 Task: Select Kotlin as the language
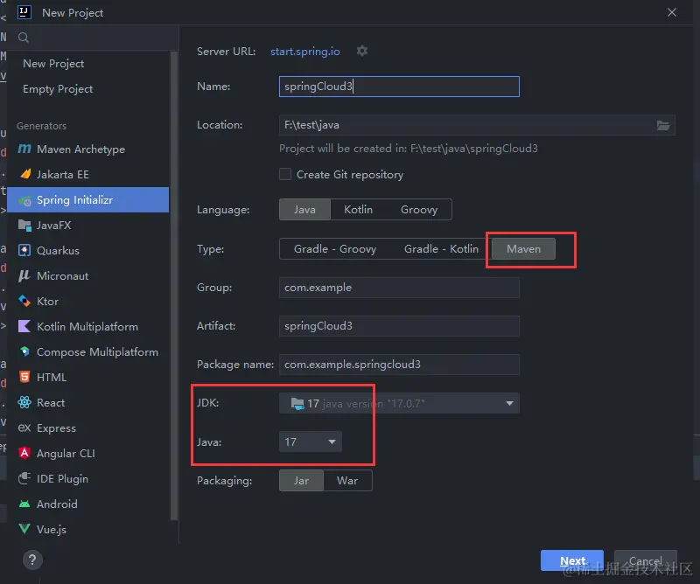pyautogui.click(x=358, y=210)
